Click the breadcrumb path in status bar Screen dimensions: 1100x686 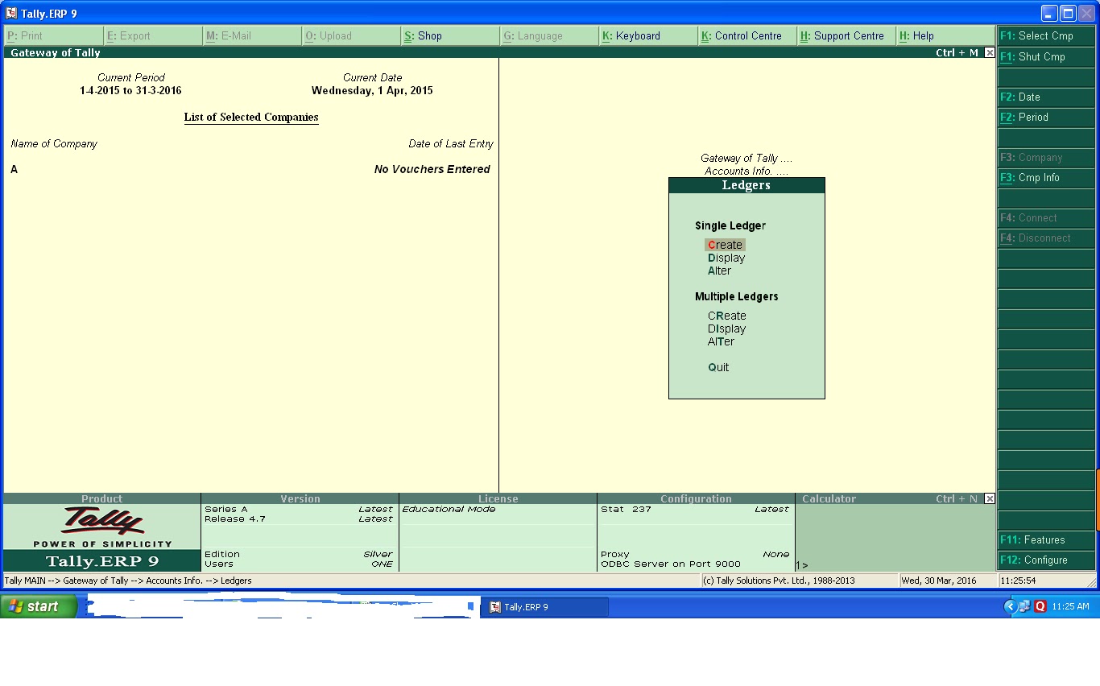coord(128,581)
